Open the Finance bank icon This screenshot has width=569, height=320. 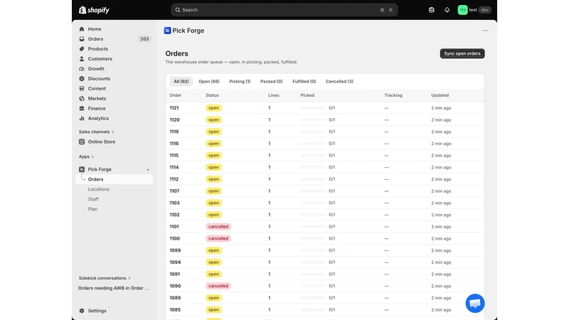pos(82,108)
